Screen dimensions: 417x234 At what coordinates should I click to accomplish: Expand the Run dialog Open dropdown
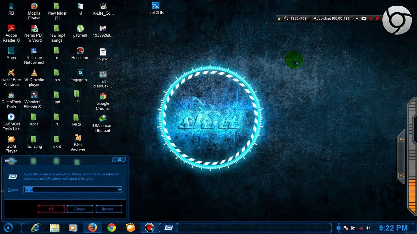[x=120, y=190]
